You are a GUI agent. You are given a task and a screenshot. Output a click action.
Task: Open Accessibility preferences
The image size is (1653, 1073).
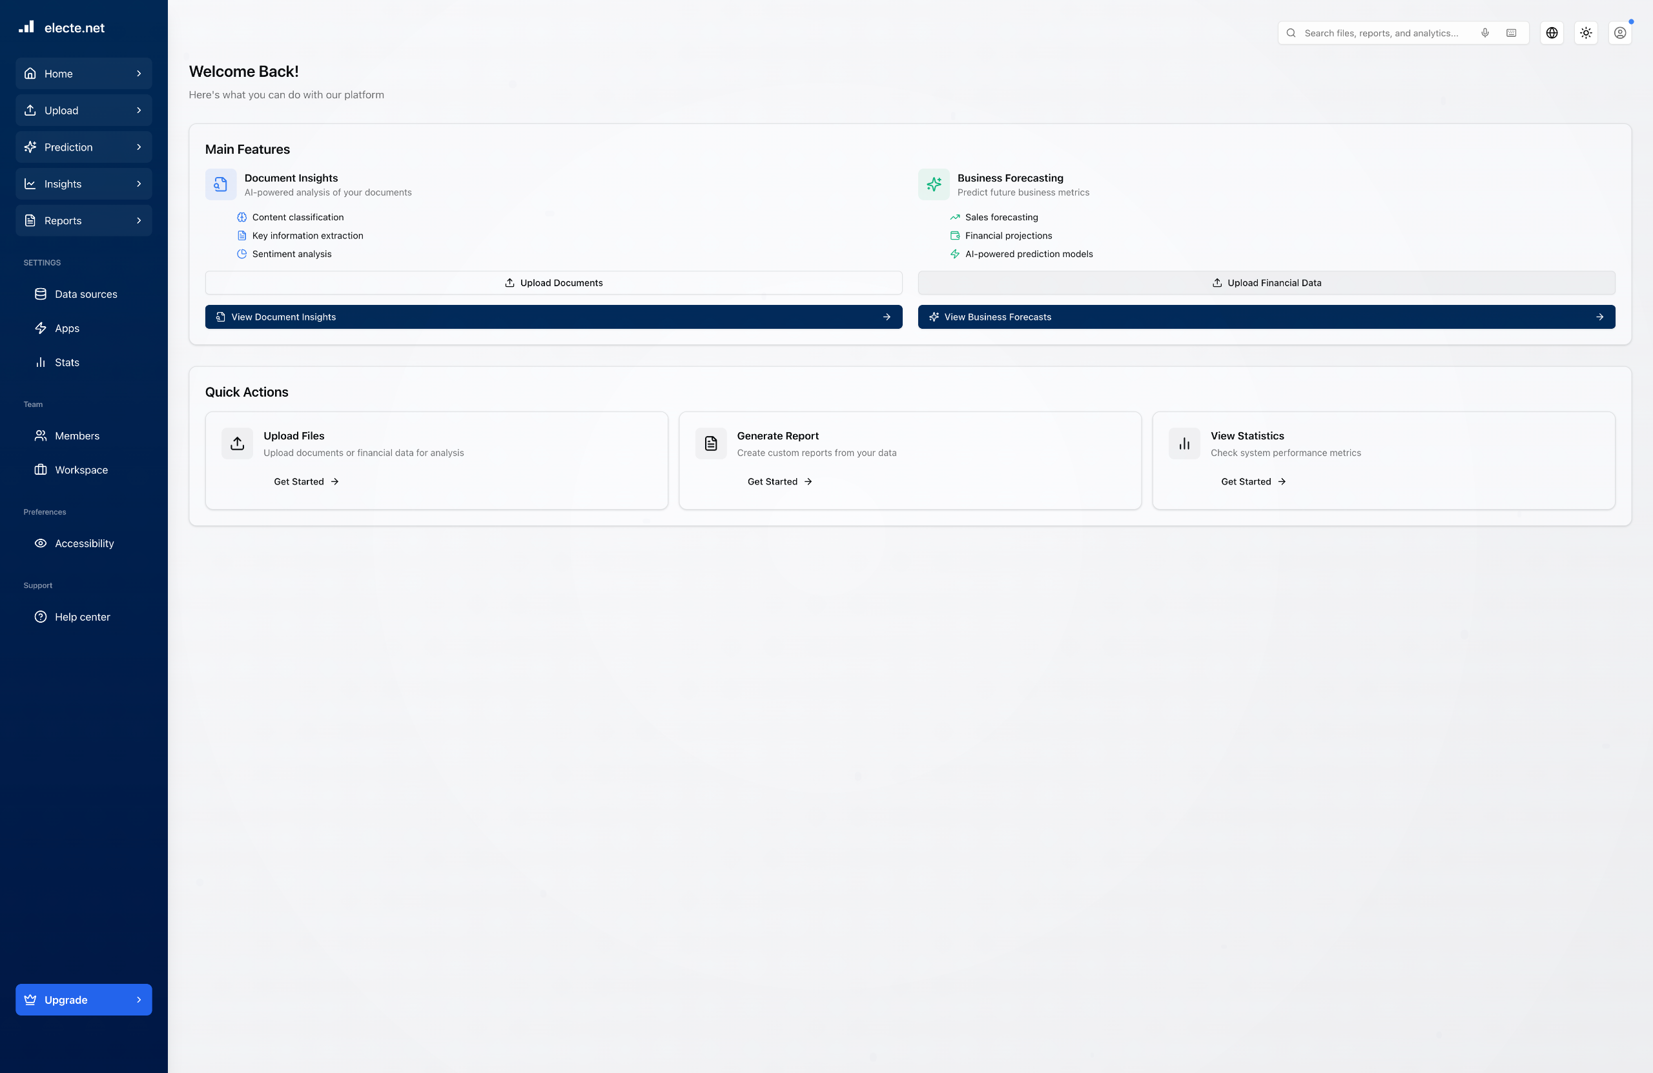tap(84, 543)
